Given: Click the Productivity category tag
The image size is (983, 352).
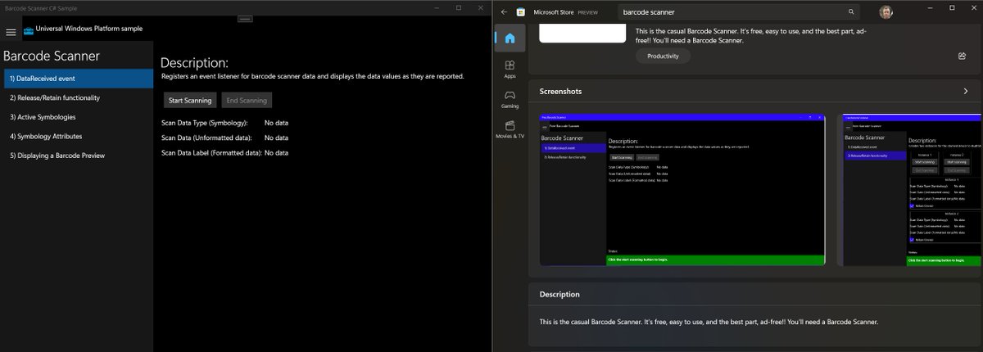Looking at the screenshot, I should (x=663, y=56).
